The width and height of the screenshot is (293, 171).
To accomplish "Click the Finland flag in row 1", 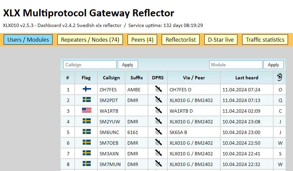I will [x=86, y=89].
